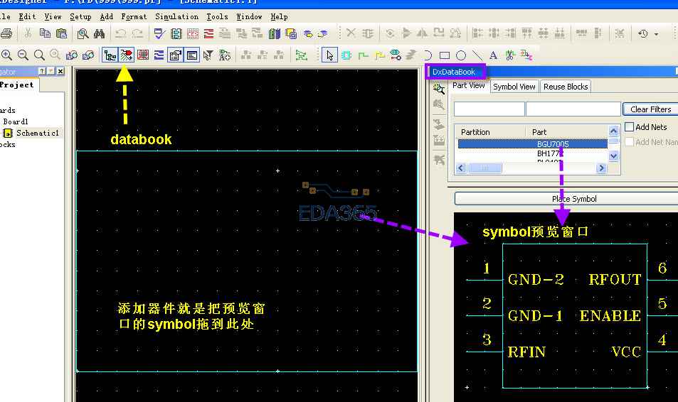
Task: Select Board1 in the project tree
Action: pyautogui.click(x=16, y=121)
